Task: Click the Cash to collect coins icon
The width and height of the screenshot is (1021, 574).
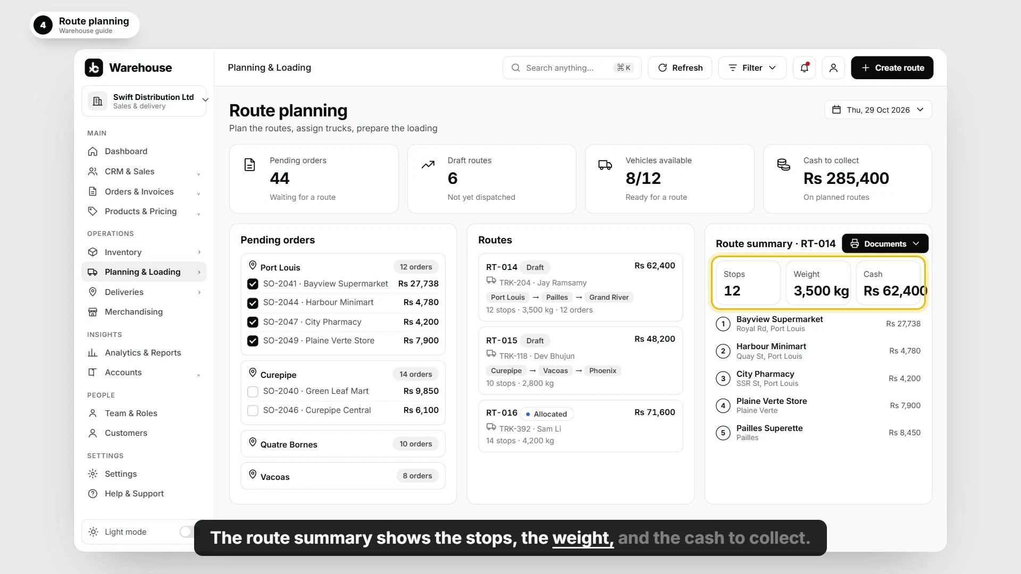Action: pos(783,165)
